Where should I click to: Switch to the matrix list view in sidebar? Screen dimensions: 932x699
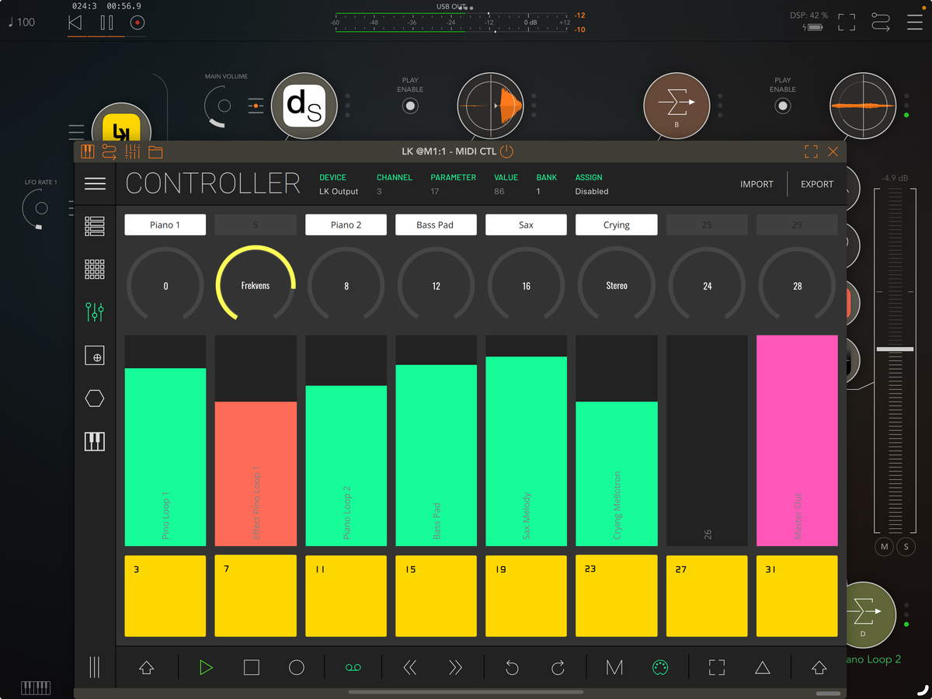(95, 226)
